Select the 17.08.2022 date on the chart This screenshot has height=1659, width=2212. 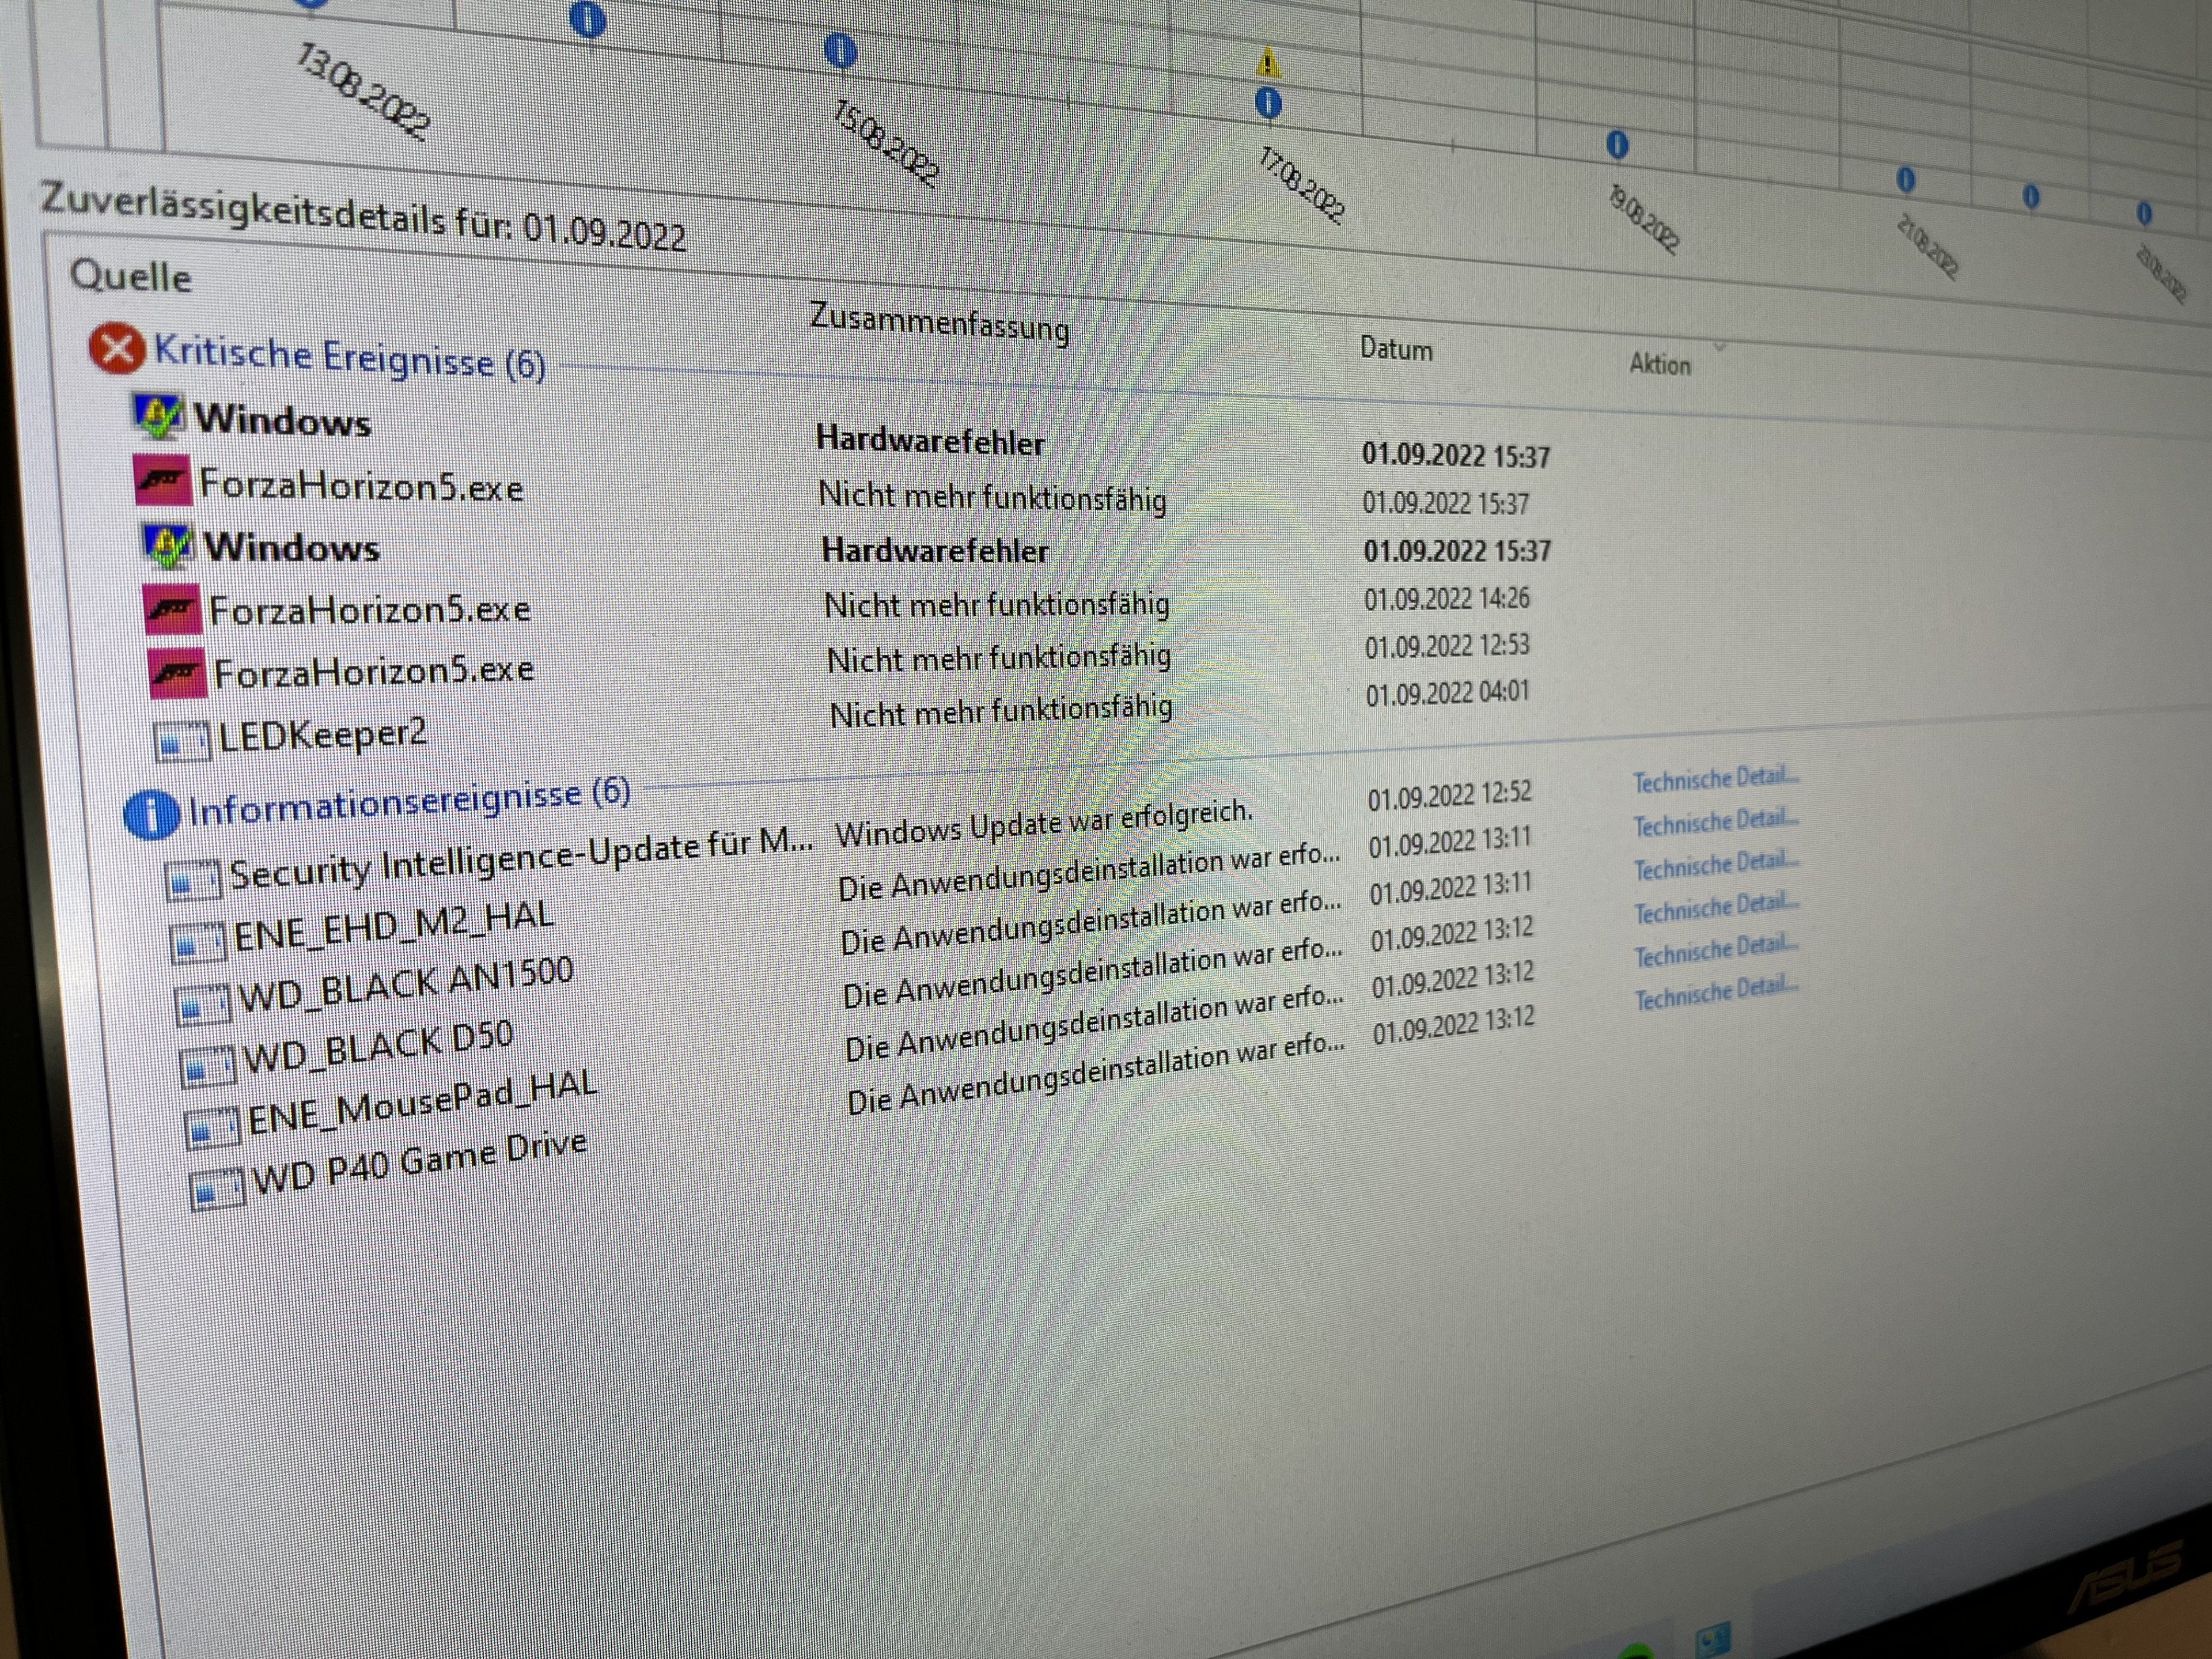coord(1301,185)
